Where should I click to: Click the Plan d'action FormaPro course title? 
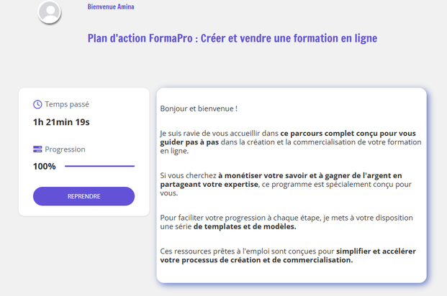(x=232, y=38)
